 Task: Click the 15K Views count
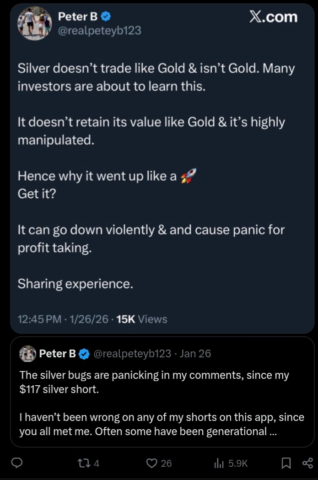(142, 319)
